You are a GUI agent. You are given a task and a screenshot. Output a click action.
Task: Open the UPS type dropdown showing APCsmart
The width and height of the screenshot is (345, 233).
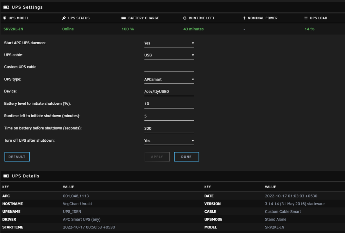tap(169, 80)
